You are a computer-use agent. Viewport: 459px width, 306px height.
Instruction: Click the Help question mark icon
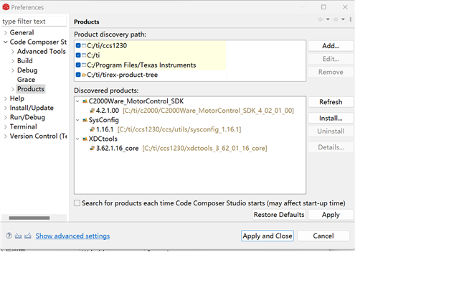click(x=9, y=236)
